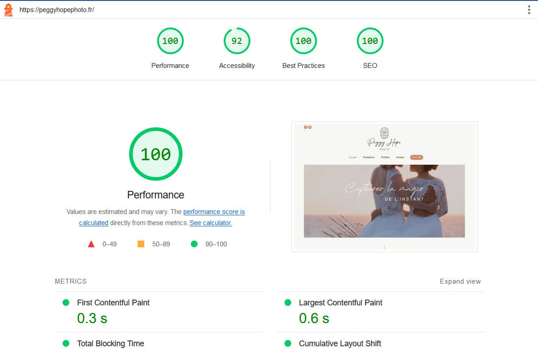Open the three-dot options menu
Image resolution: width=538 pixels, height=352 pixels.
(529, 9)
